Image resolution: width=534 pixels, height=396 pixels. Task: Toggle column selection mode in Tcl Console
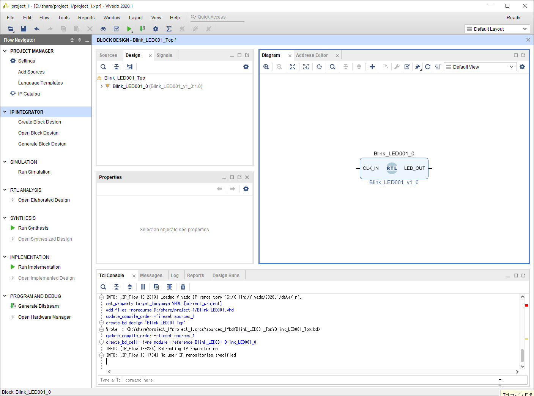point(170,287)
